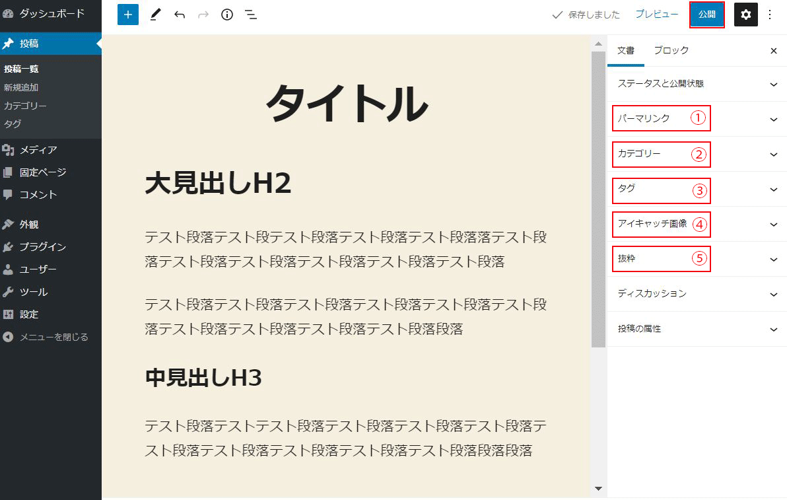This screenshot has width=787, height=500.
Task: Expand the ステータスと公開状態 panel
Action: (697, 84)
